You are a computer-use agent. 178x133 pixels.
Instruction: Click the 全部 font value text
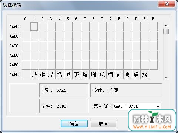[113, 91]
